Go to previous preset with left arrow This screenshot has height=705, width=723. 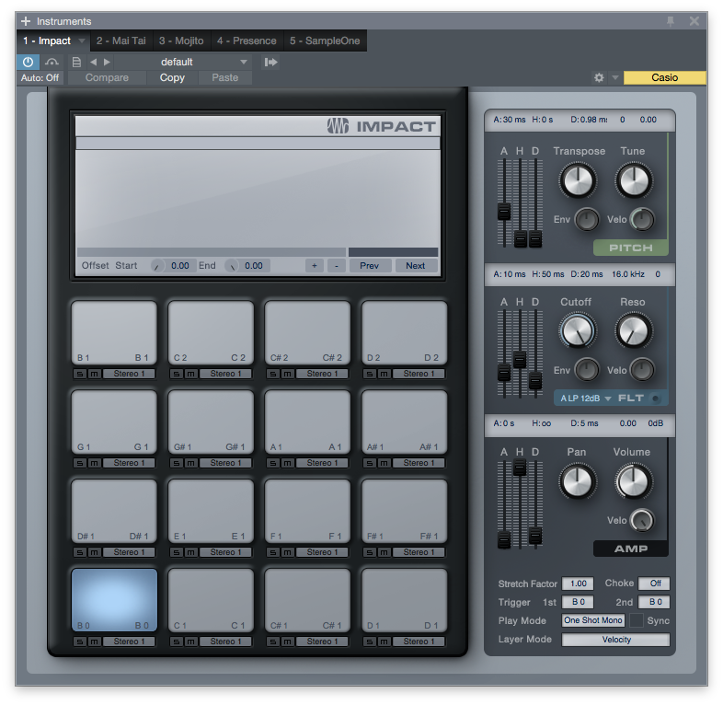[x=93, y=62]
